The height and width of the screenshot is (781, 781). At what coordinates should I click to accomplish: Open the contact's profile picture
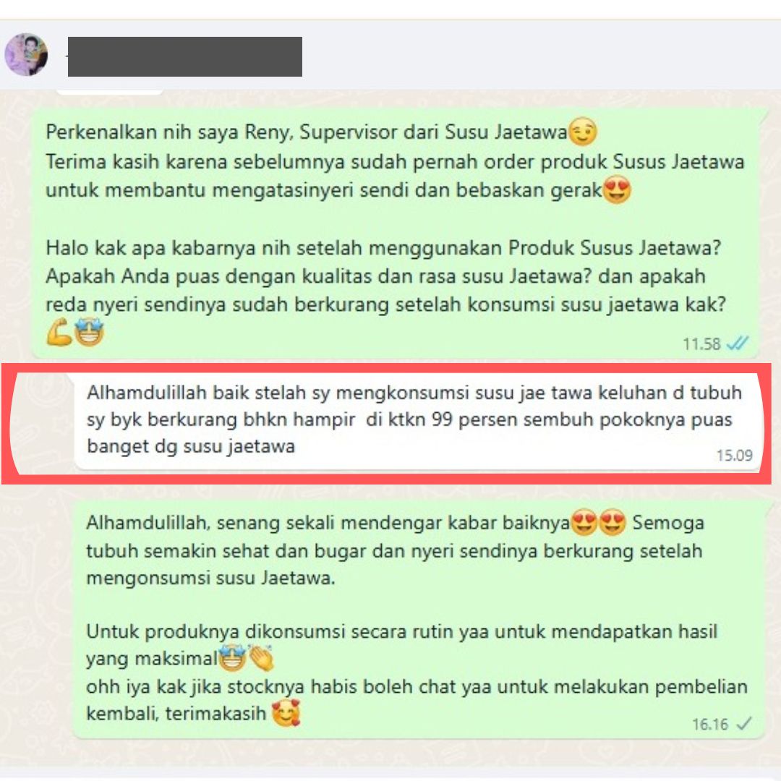(x=26, y=55)
